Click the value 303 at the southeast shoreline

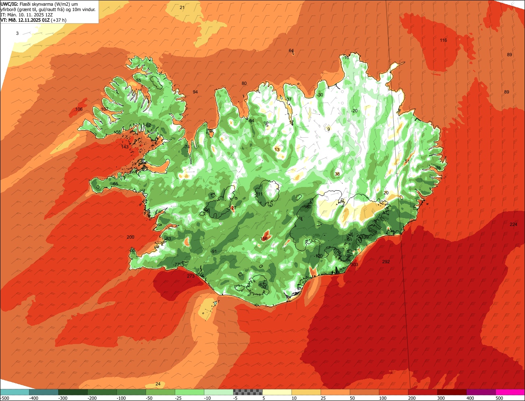tap(354, 264)
